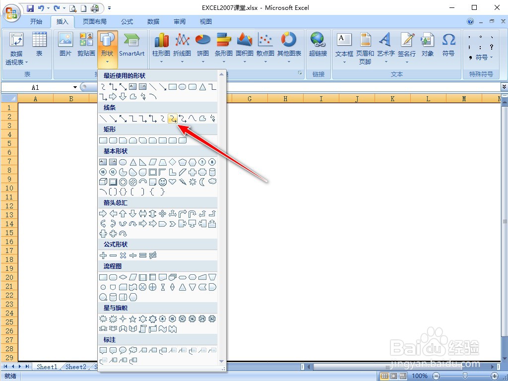Select the multiply sign formula shape

click(x=123, y=255)
